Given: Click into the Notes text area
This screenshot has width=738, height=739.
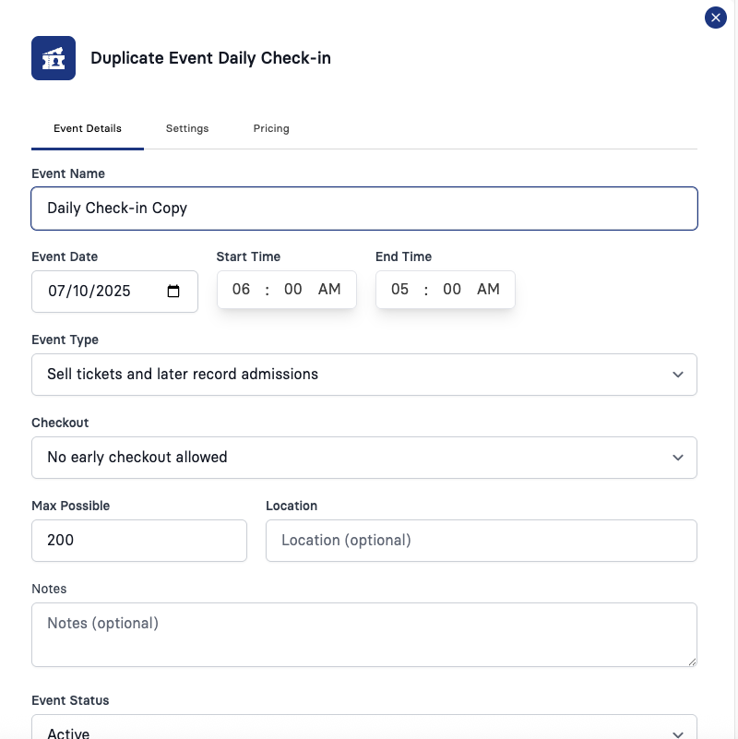Looking at the screenshot, I should click(364, 635).
